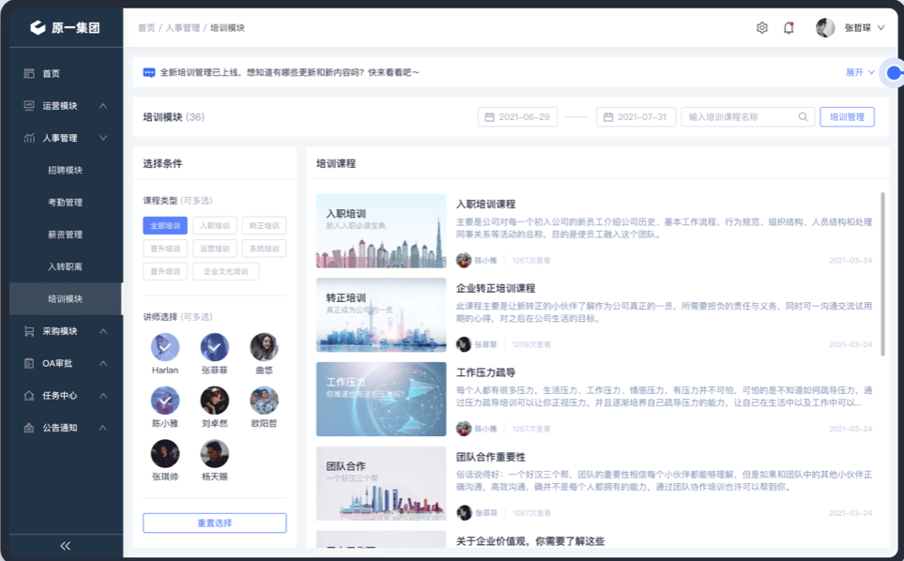Click 张菲菲 avatar under 团队合作重要性
Image resolution: width=904 pixels, height=561 pixels.
coord(464,512)
